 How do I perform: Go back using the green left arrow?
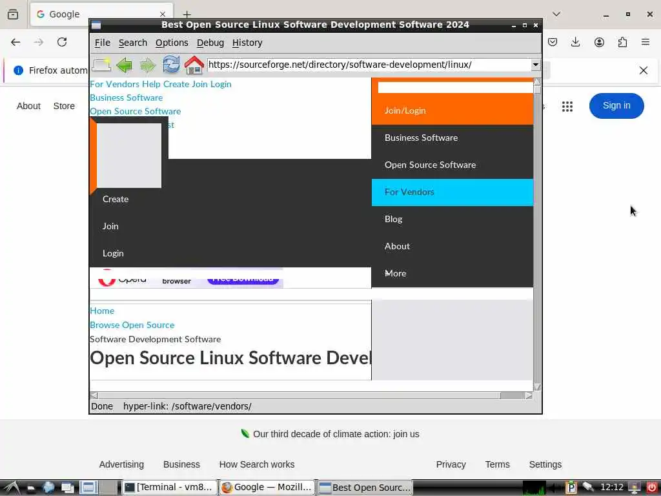tap(125, 65)
